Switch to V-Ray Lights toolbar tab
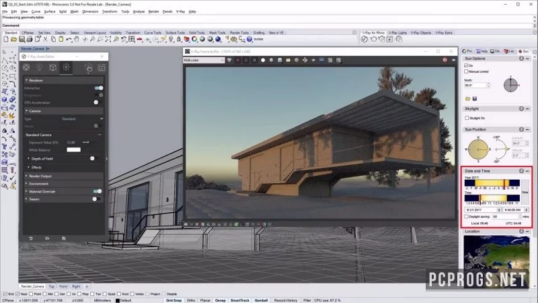This screenshot has height=303, width=538. click(x=397, y=32)
